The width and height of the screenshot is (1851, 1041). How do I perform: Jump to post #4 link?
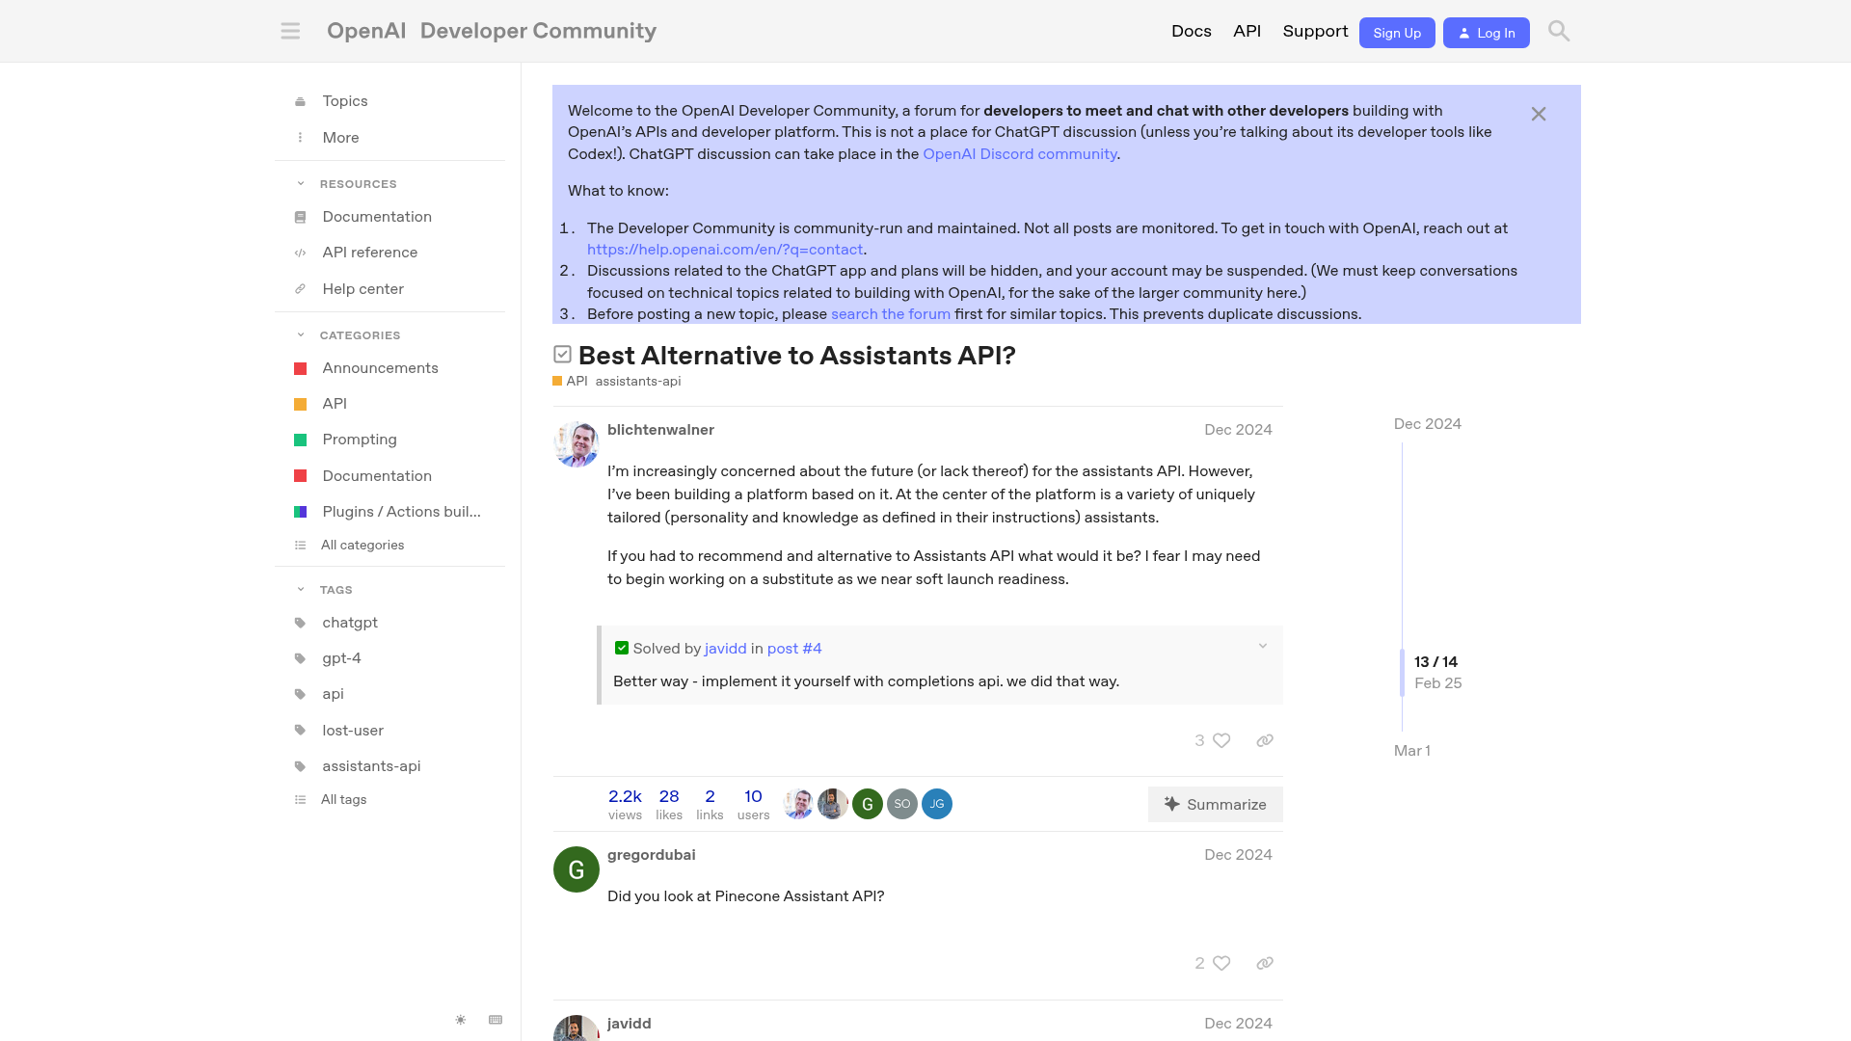[x=794, y=649]
